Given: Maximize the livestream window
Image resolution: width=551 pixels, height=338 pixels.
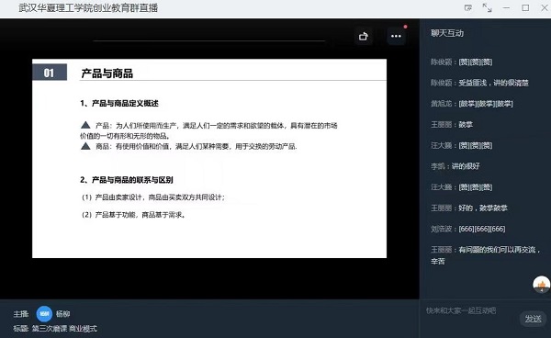Looking at the screenshot, I should (525, 7).
